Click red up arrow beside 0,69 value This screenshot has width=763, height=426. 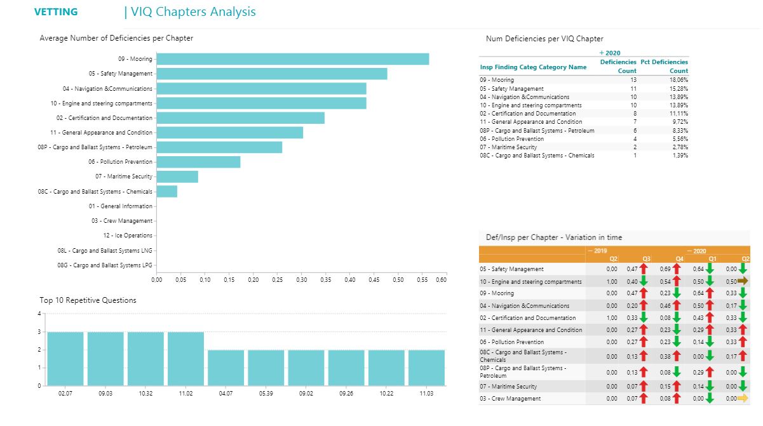pyautogui.click(x=677, y=269)
